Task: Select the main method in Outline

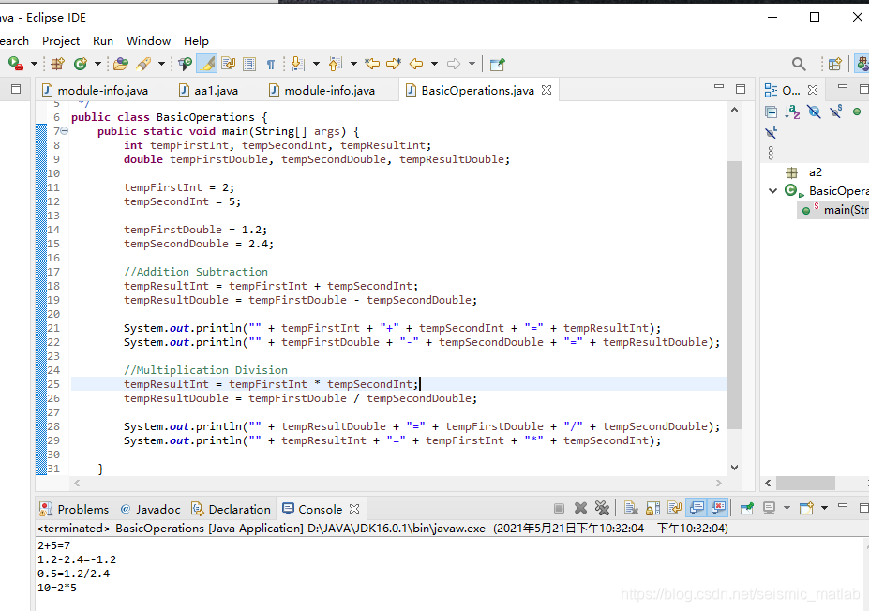Action: pyautogui.click(x=833, y=209)
